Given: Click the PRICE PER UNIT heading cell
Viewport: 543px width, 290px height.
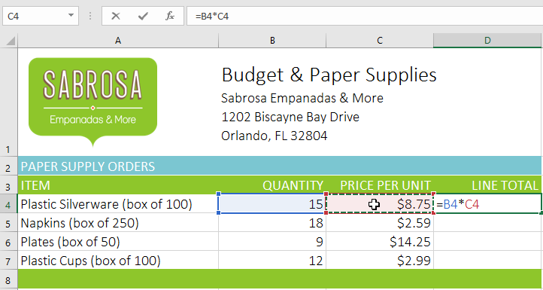Looking at the screenshot, I should click(x=380, y=185).
